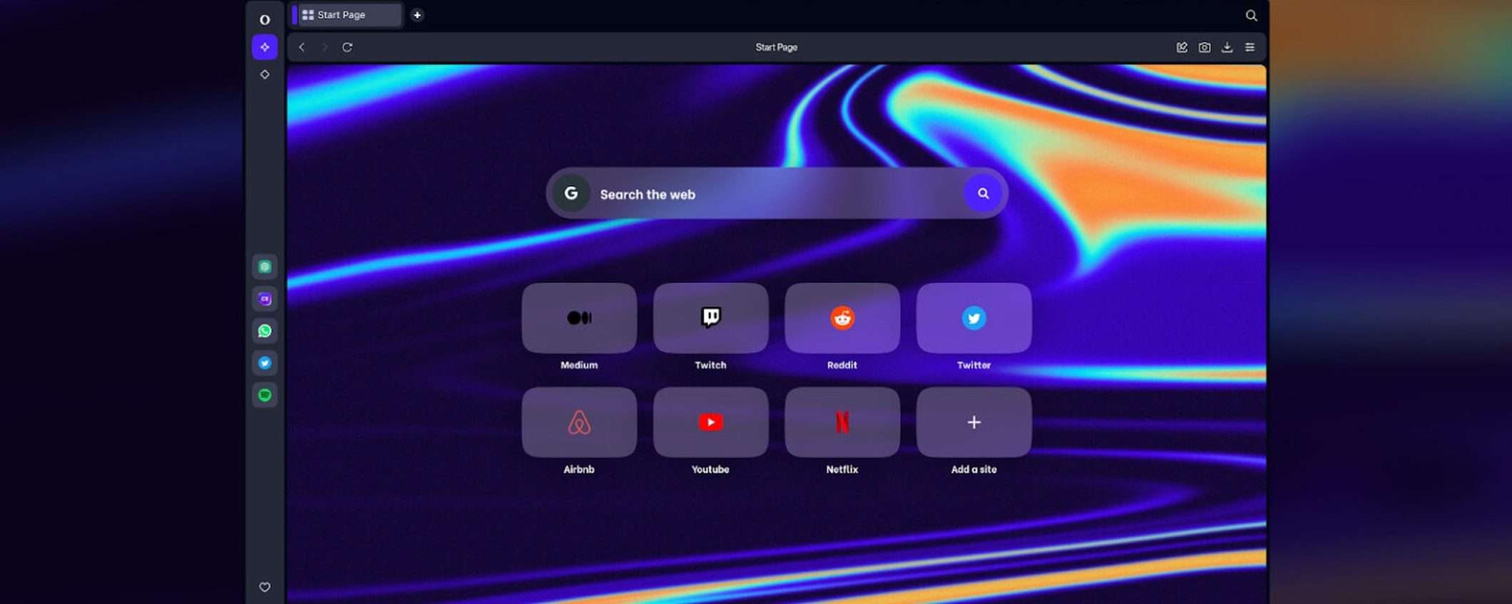This screenshot has height=604, width=1512.
Task: Click the heart icon at sidebar bottom
Action: coord(265,587)
